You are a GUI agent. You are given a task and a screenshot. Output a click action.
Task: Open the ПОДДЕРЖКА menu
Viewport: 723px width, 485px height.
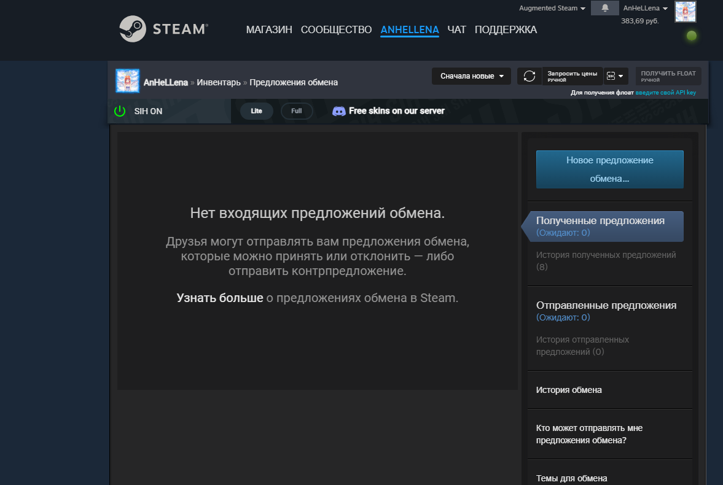click(506, 29)
